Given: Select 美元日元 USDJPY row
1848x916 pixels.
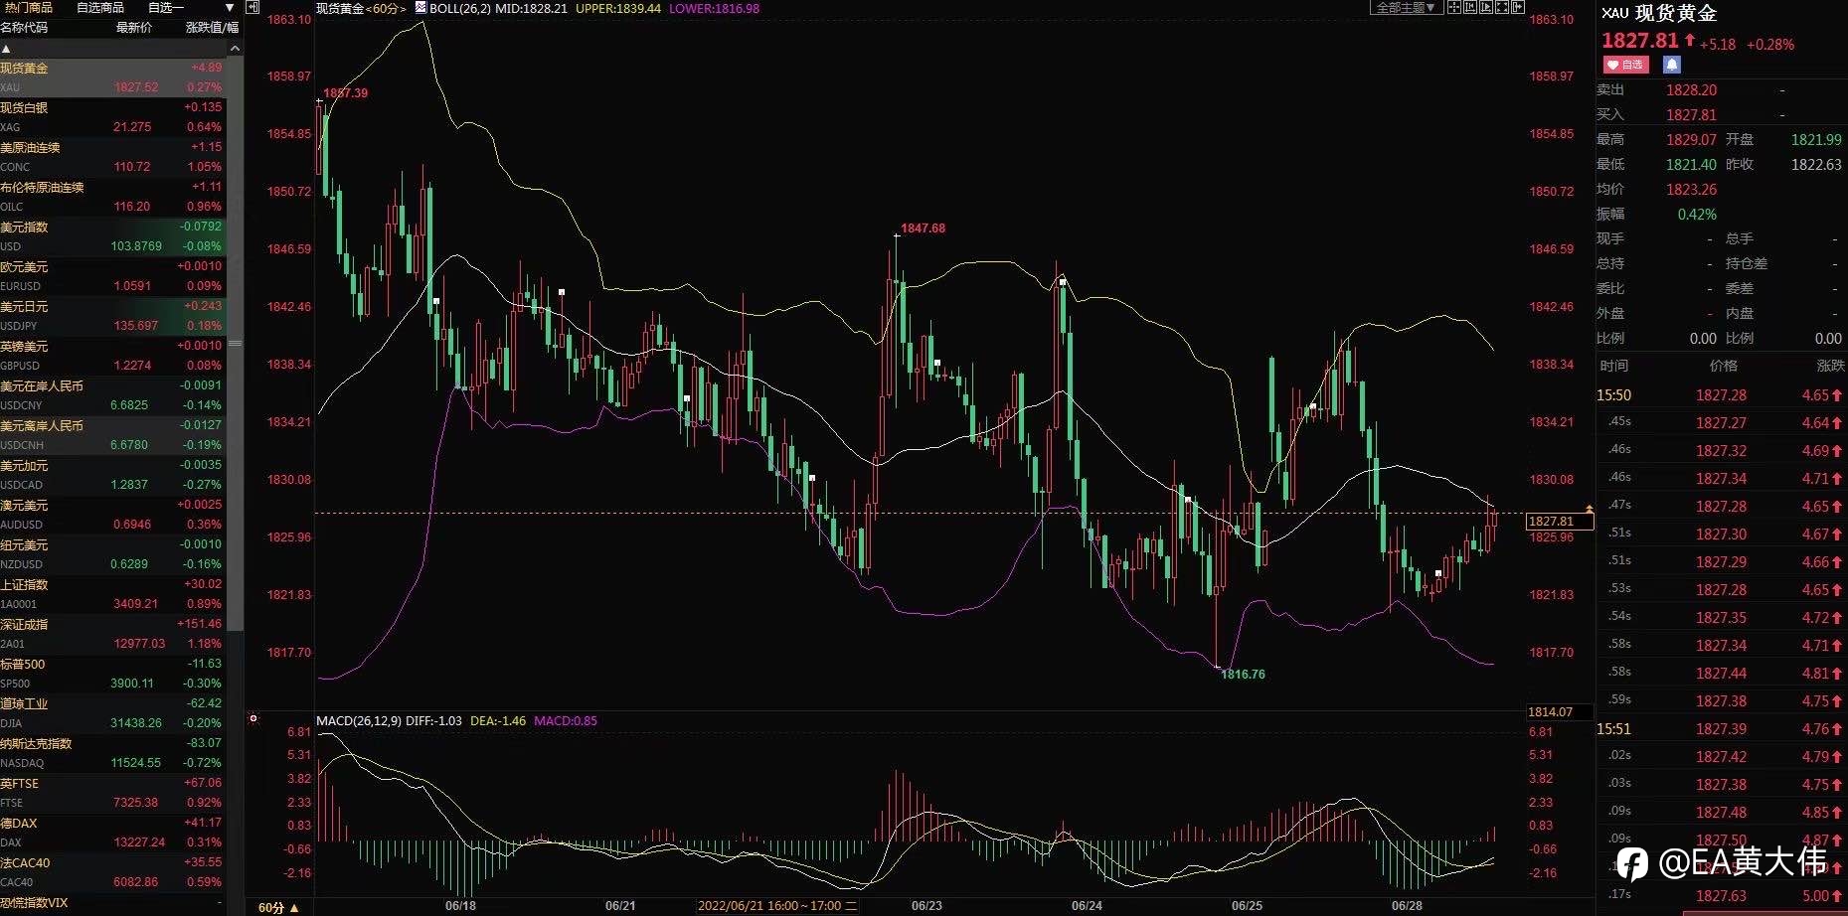Looking at the screenshot, I should point(113,316).
